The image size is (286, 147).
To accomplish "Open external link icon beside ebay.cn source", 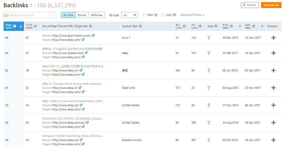I will pos(81,70).
